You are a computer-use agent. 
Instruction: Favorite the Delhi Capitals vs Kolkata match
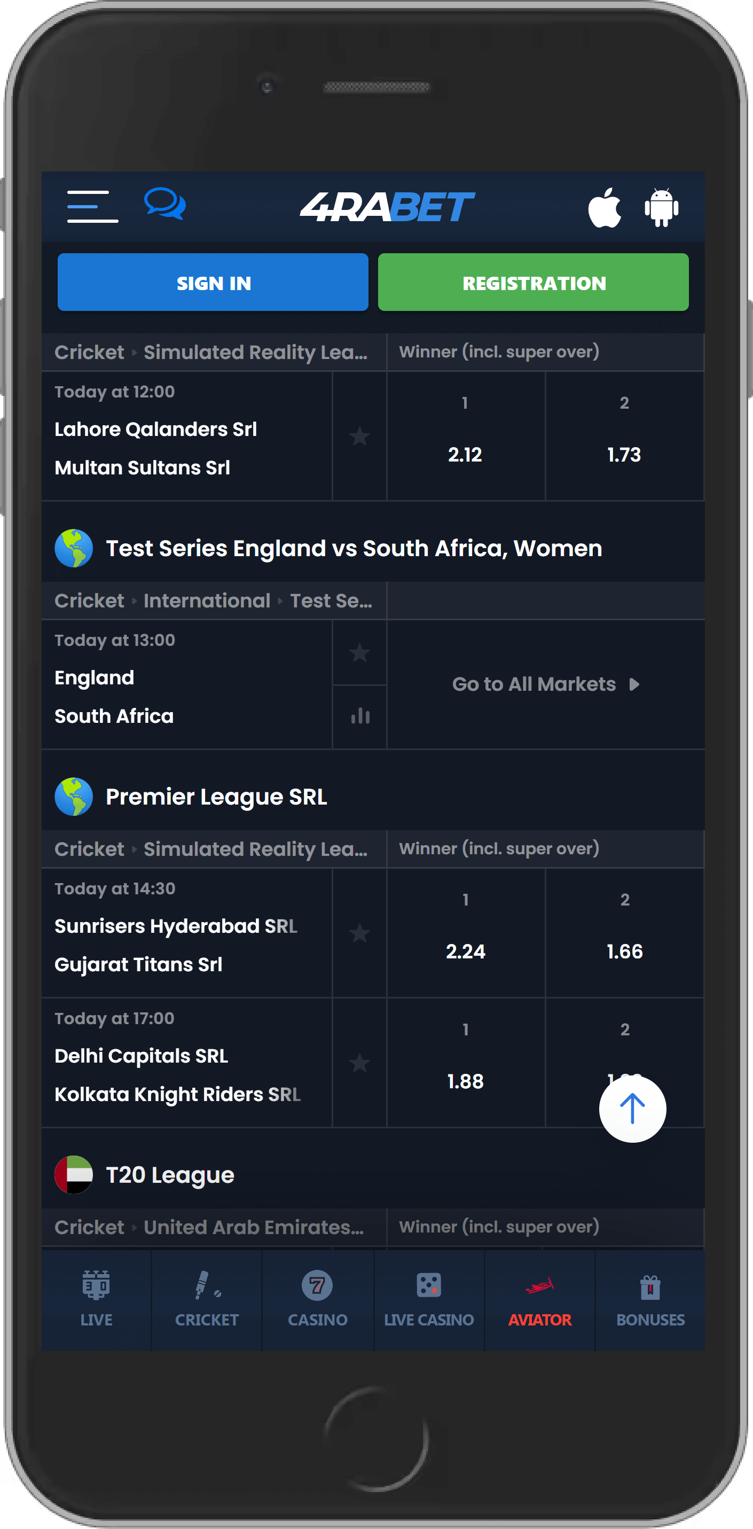[x=359, y=1063]
